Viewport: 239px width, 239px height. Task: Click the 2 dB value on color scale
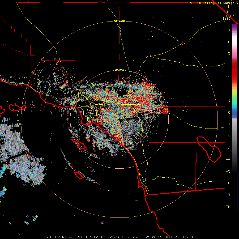click(229, 89)
